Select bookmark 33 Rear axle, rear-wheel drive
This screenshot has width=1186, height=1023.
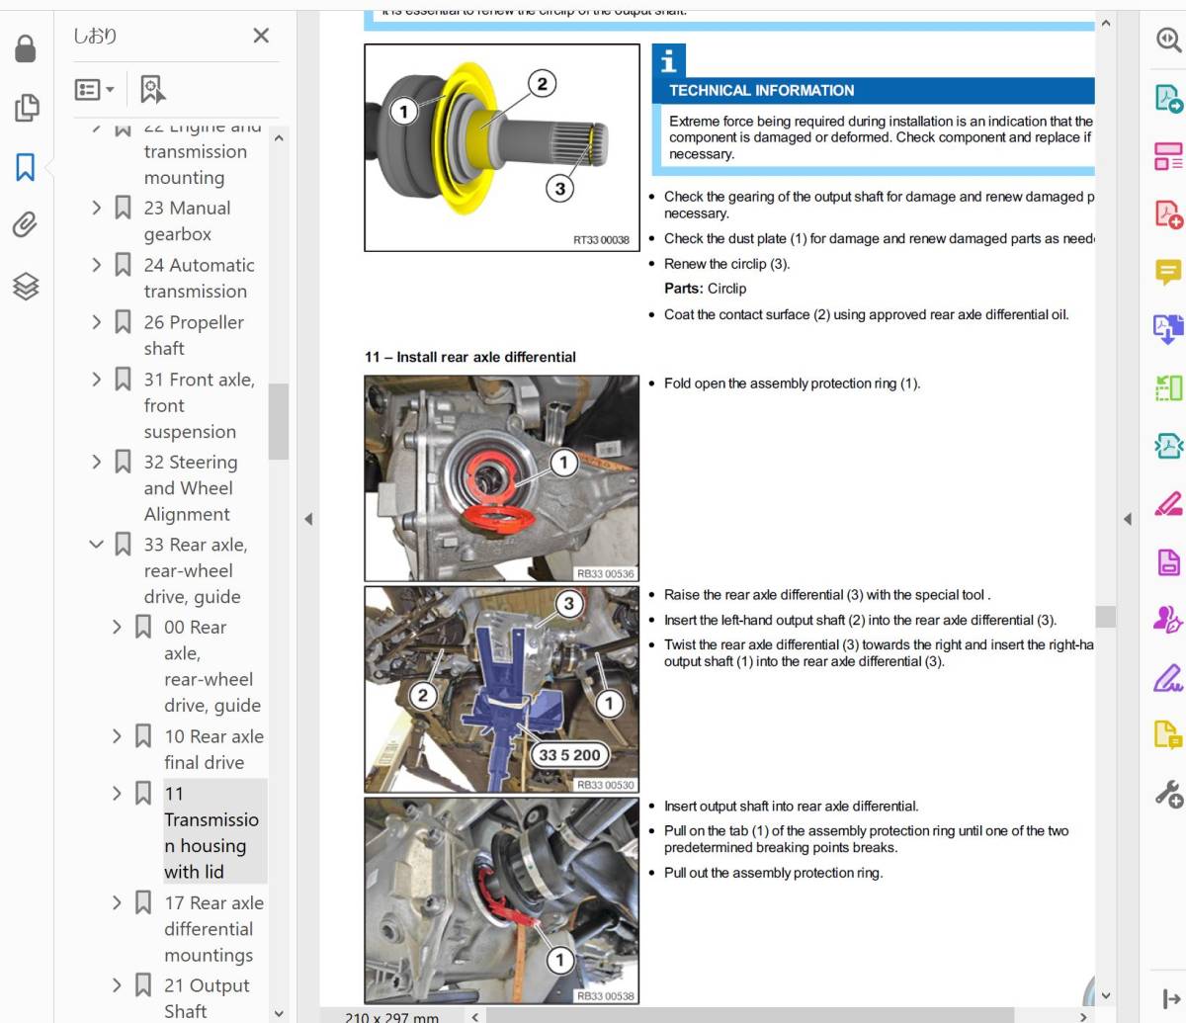(x=196, y=570)
